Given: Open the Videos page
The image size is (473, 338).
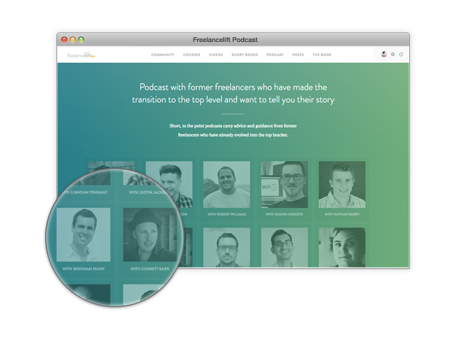Looking at the screenshot, I should coord(215,55).
